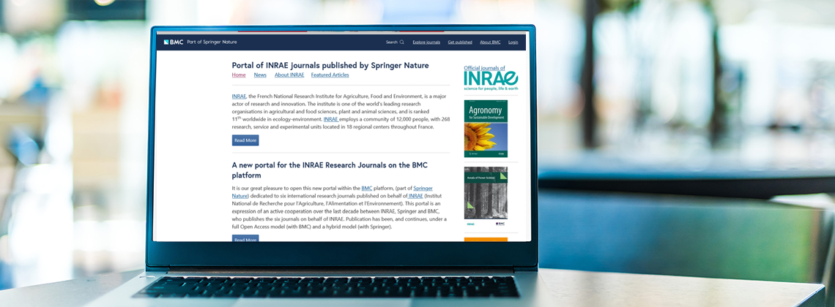Open About BMC menu
835x307 pixels.
[x=490, y=42]
